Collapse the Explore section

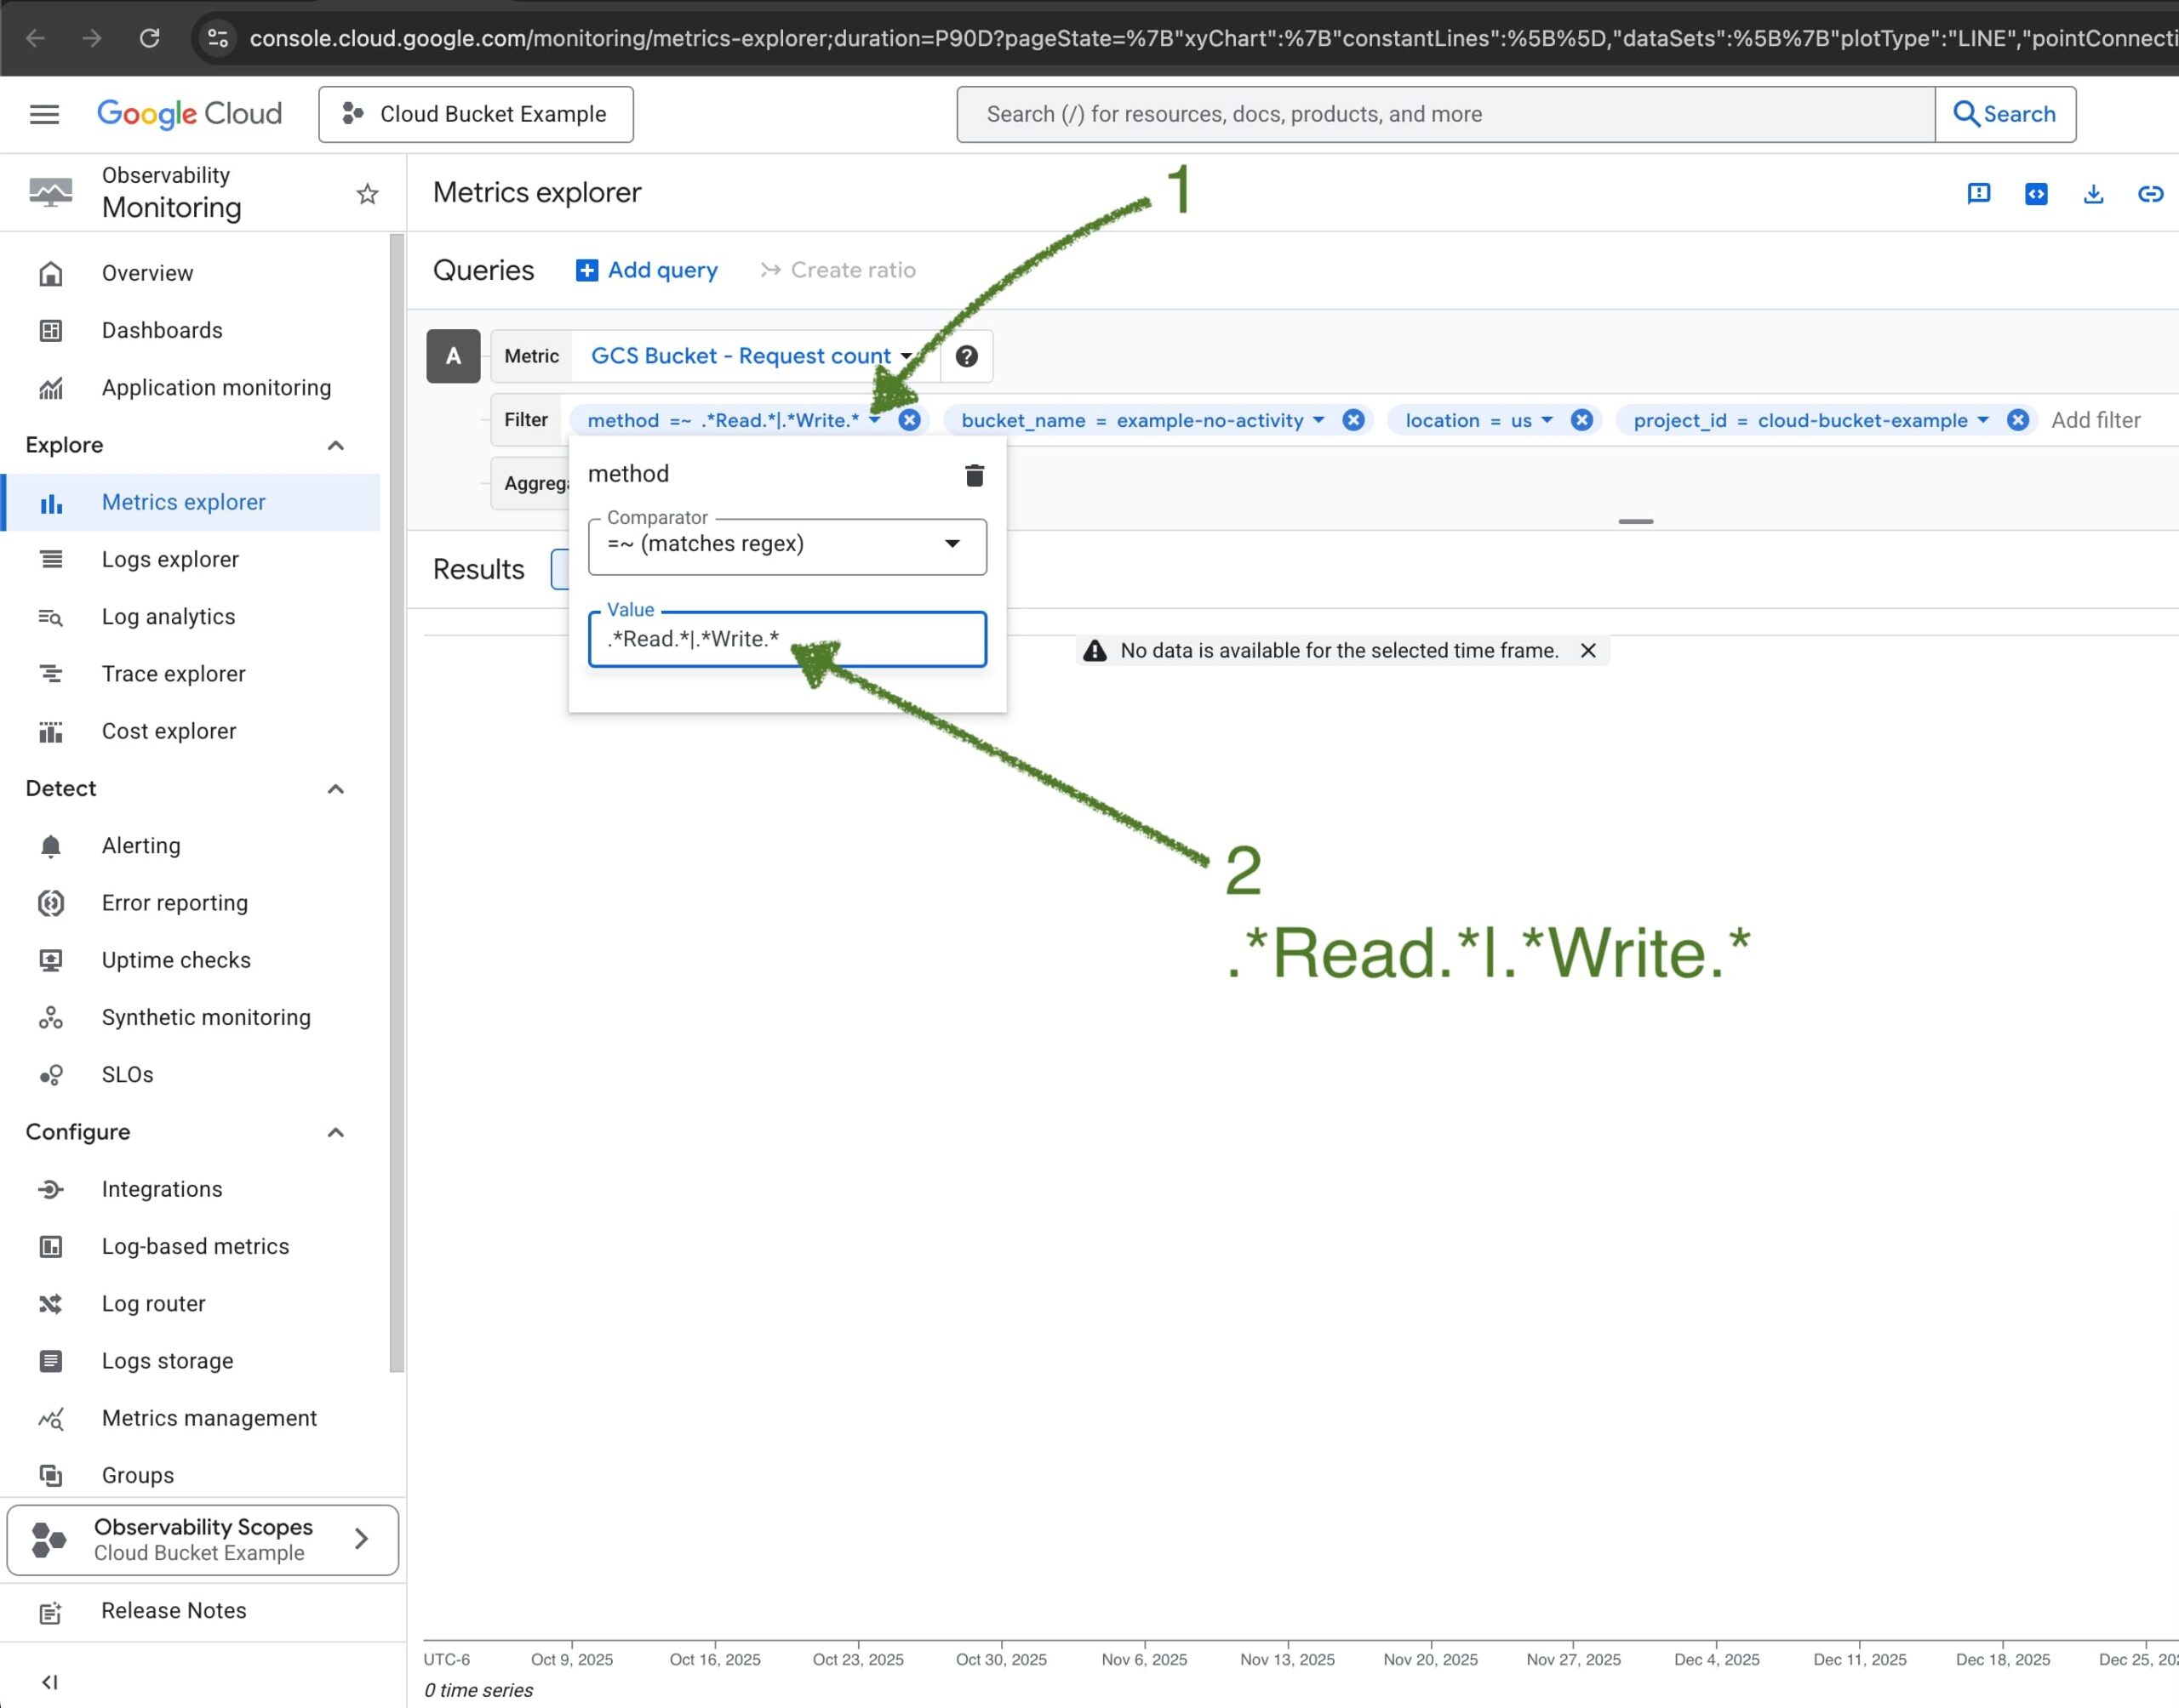tap(335, 445)
